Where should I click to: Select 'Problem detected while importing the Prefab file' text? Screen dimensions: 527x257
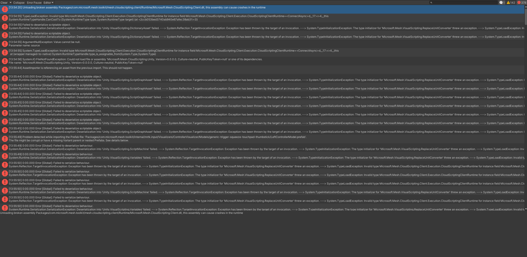(158, 137)
